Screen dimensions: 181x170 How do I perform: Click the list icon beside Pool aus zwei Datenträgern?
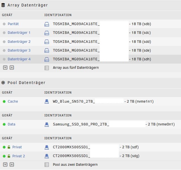[47, 165]
